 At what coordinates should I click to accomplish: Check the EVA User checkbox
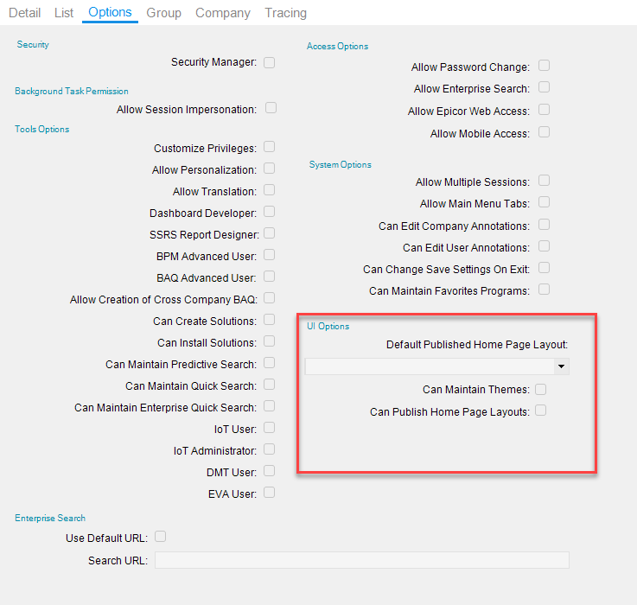(269, 493)
